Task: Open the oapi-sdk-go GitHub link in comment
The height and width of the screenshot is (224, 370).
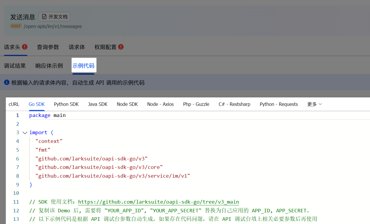Action: point(158,202)
